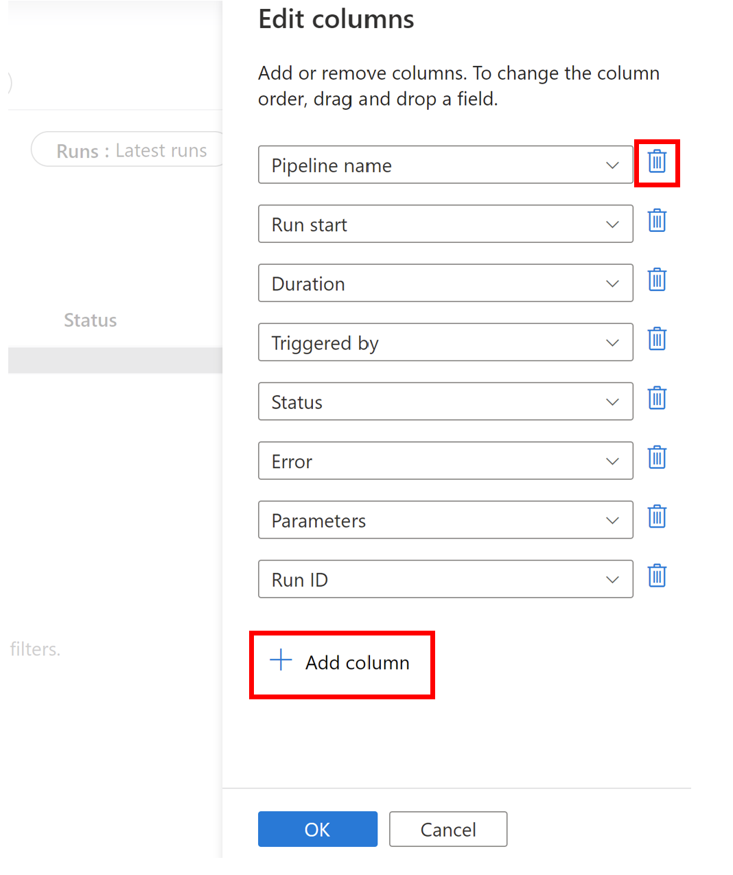The height and width of the screenshot is (875, 733).
Task: Remove the Status column field
Action: (x=657, y=398)
